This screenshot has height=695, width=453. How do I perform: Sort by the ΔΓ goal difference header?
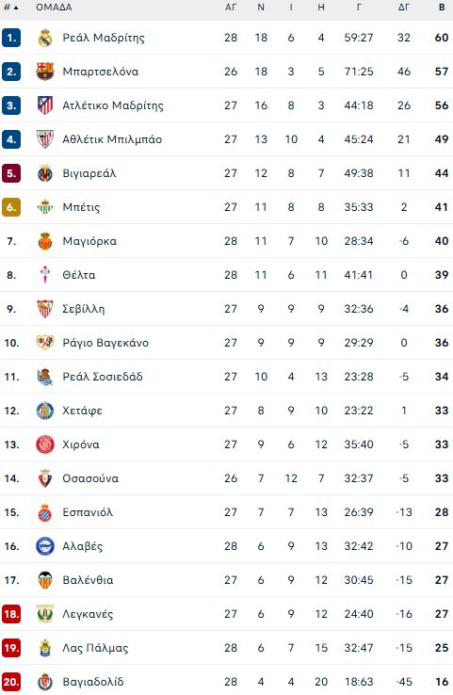click(x=404, y=8)
